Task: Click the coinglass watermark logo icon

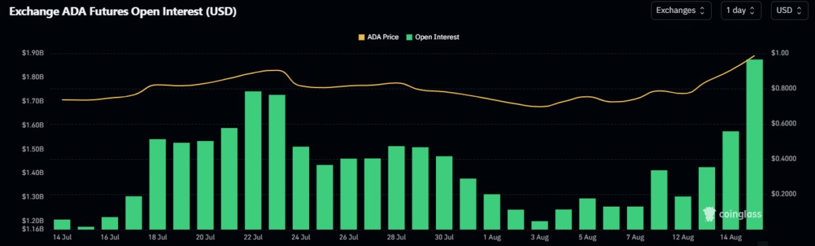Action: (710, 215)
